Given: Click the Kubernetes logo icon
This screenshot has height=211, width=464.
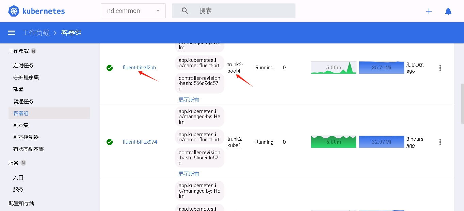Looking at the screenshot, I should click(x=14, y=11).
